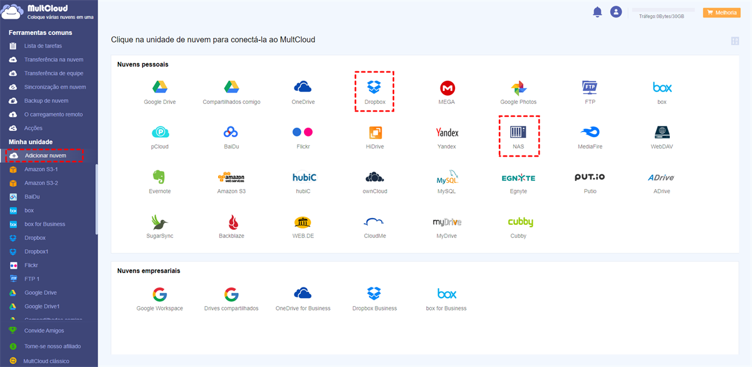Viewport: 752px width, 367px height.
Task: Click Torne-se nosso afiliado link
Action: [x=52, y=346]
